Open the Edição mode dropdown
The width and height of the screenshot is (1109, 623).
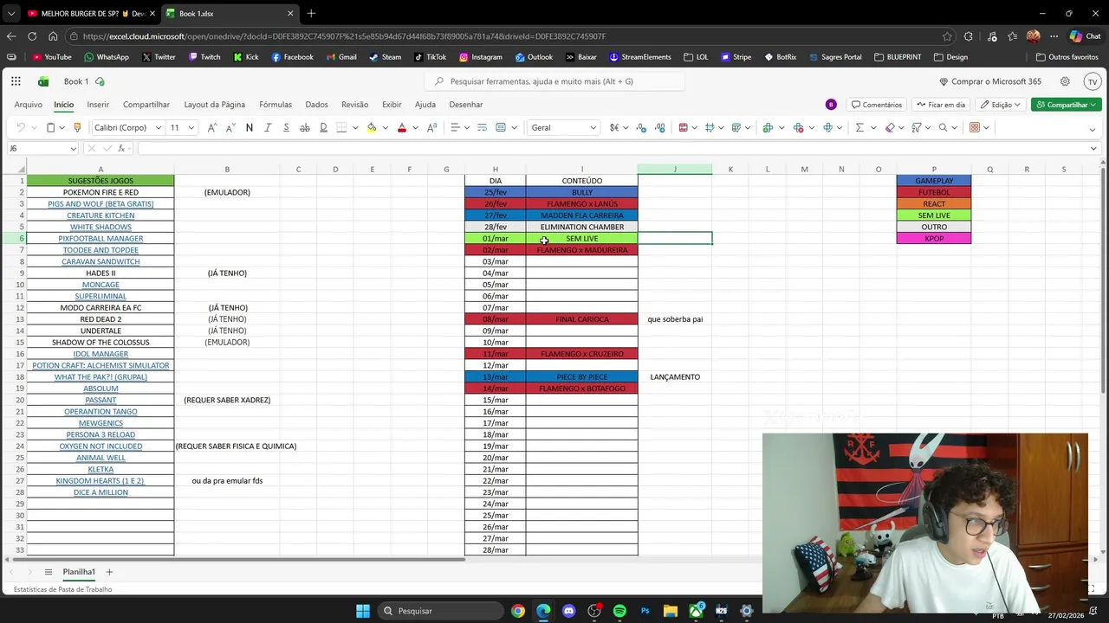point(1001,105)
